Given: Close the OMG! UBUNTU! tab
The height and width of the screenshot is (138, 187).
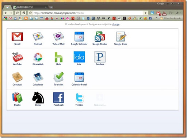Looking at the screenshot, I should (x=46, y=7).
